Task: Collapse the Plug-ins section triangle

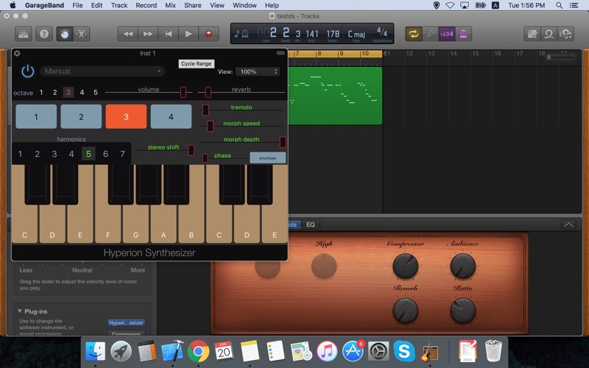Action: tap(20, 311)
